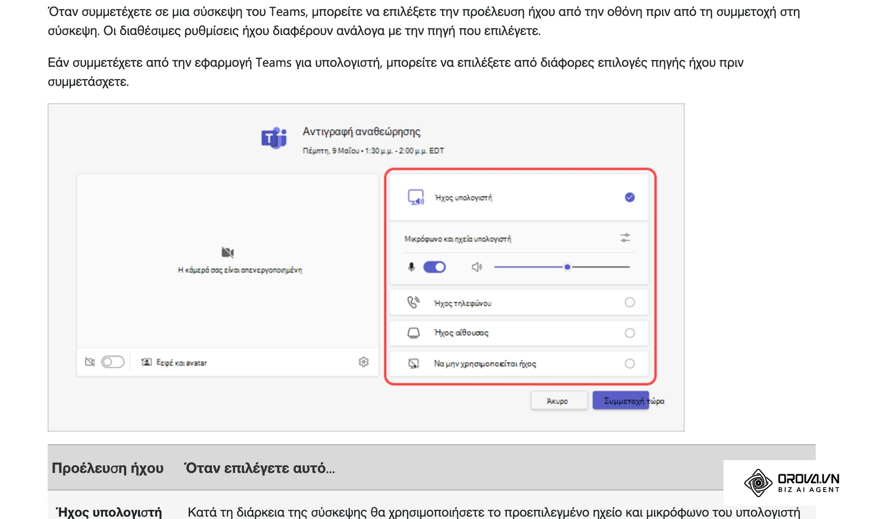The width and height of the screenshot is (873, 519).
Task: Click the computer audio monitor icon
Action: (x=416, y=197)
